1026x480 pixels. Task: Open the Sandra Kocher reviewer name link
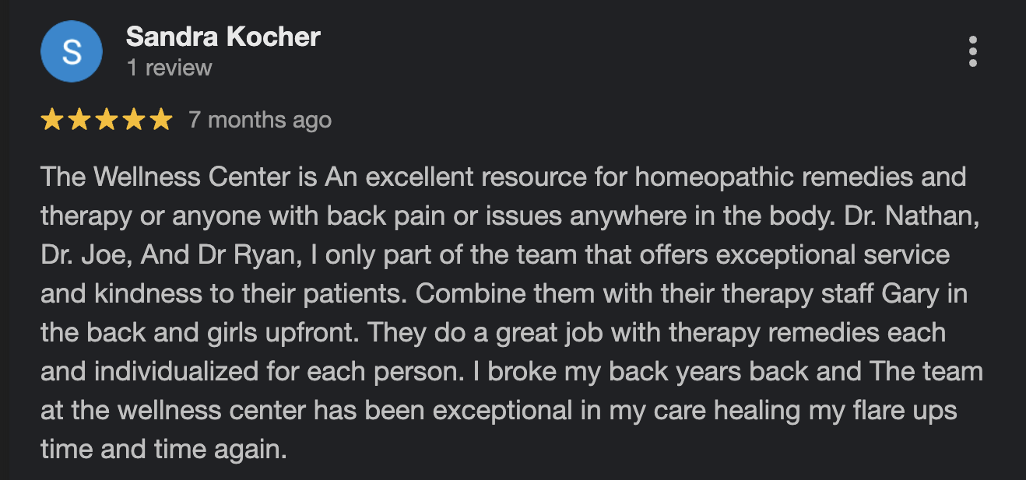coord(223,37)
